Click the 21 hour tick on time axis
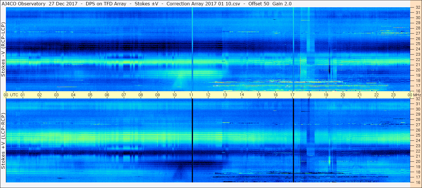The width and height of the screenshot is (422, 188). pyautogui.click(x=360, y=95)
